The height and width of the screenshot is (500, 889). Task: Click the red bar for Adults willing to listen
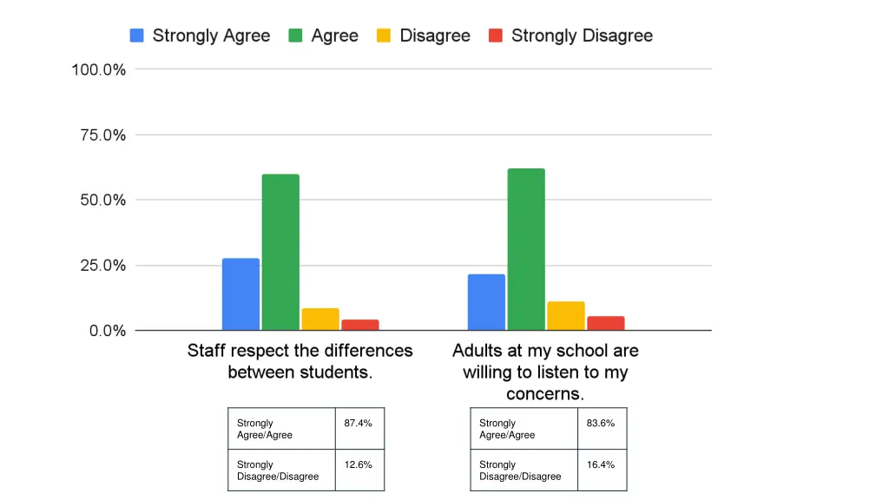point(605,323)
